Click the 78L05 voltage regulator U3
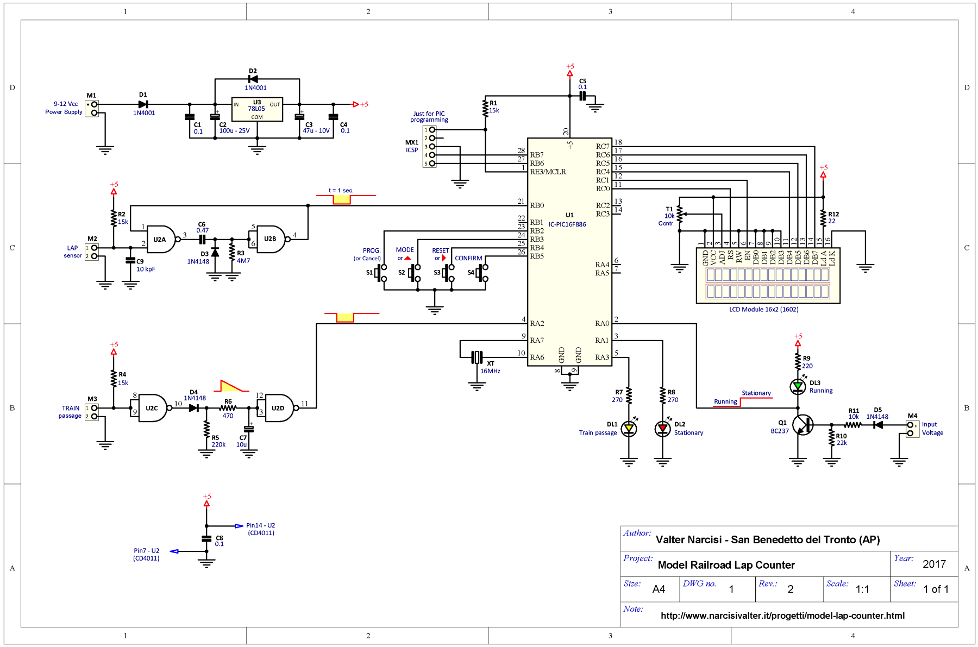The image size is (978, 647). click(x=257, y=109)
